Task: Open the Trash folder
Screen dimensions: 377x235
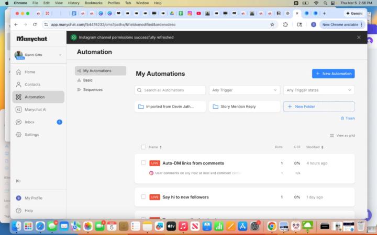Action: (348, 118)
